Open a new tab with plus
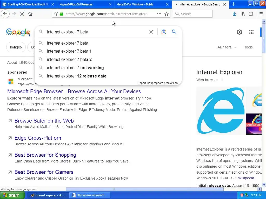Viewport: 266px width, 199px height. click(x=234, y=4)
